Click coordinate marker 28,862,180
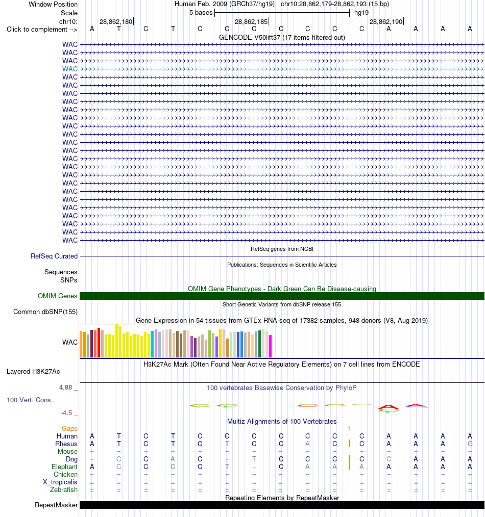This screenshot has height=517, width=485. pyautogui.click(x=116, y=22)
